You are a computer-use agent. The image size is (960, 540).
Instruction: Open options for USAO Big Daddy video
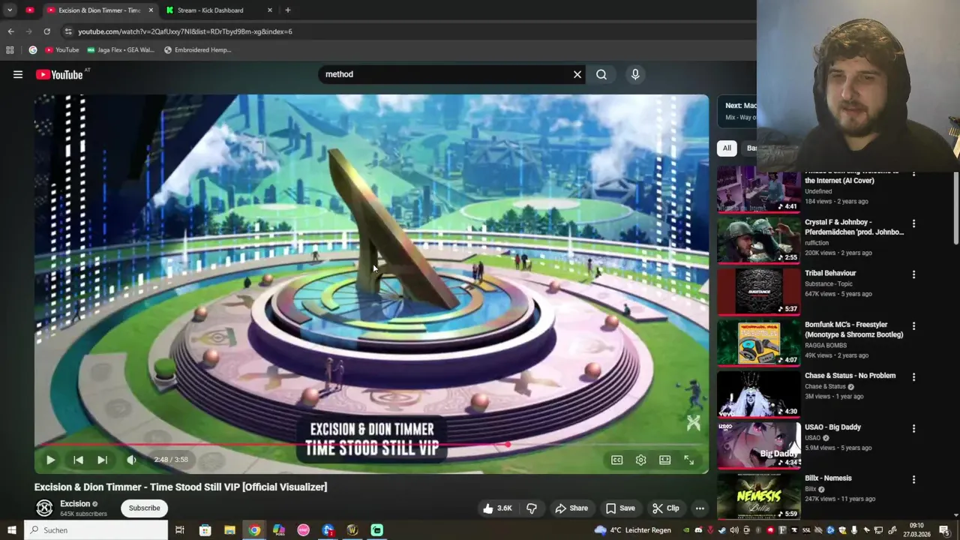pos(913,428)
